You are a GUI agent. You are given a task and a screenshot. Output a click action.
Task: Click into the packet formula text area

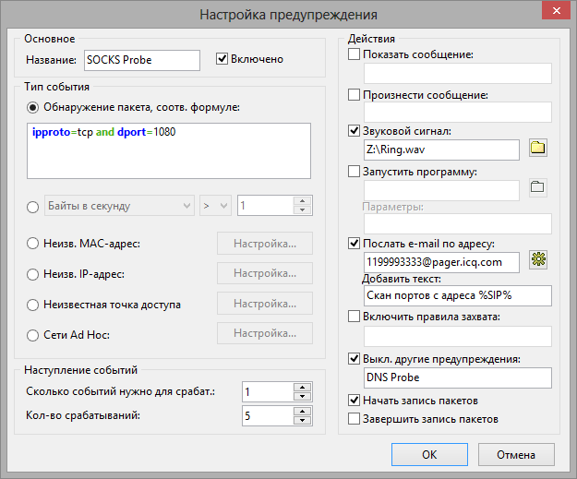[x=169, y=150]
